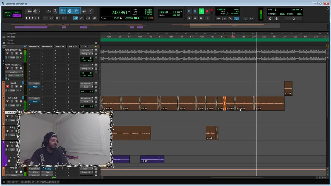The height and width of the screenshot is (186, 331).
Task: Click the I/O column header
Action: point(86,47)
